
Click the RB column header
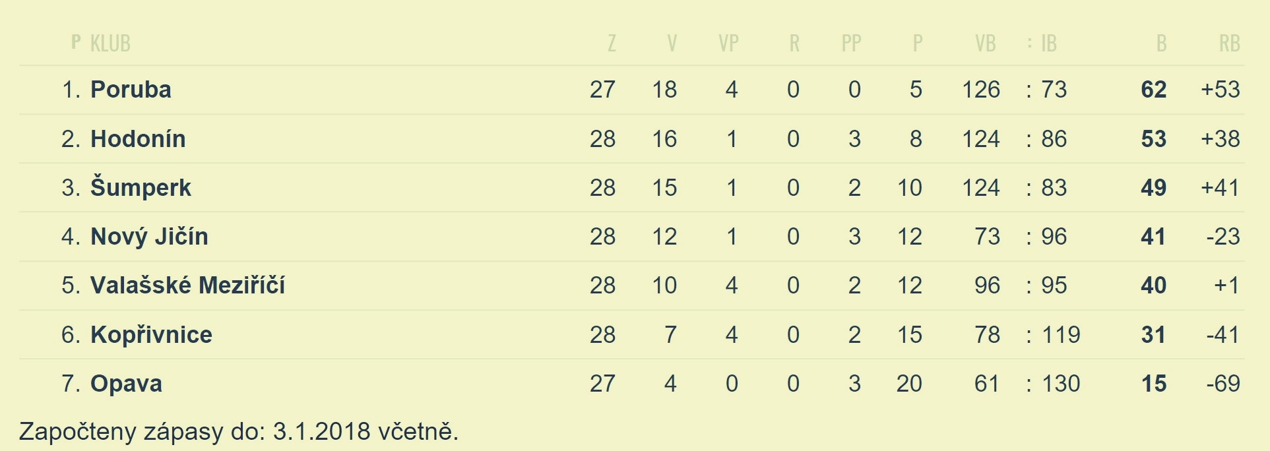point(1229,44)
